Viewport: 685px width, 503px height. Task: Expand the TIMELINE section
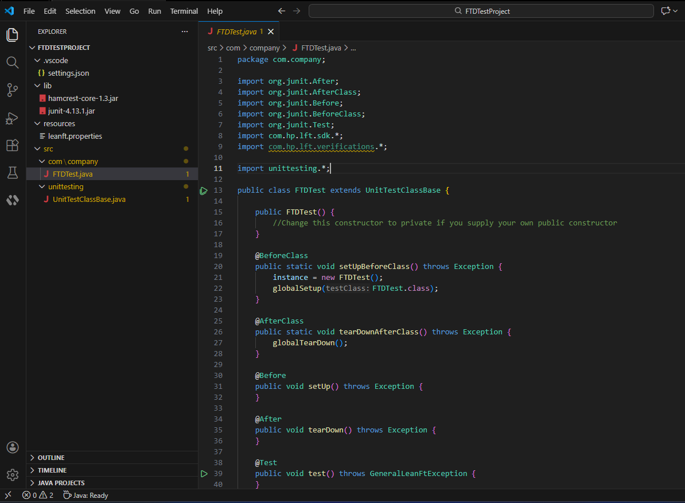(52, 470)
